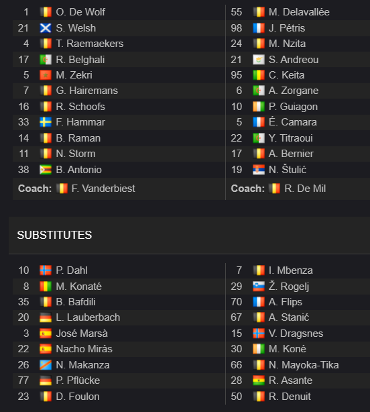Click the Cyprus flag beside S. Andreou
Viewport: 370px width, 412px height.
point(259,59)
